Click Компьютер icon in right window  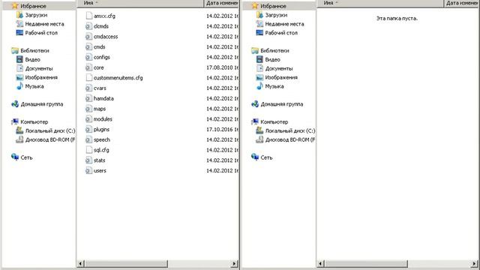[255, 121]
